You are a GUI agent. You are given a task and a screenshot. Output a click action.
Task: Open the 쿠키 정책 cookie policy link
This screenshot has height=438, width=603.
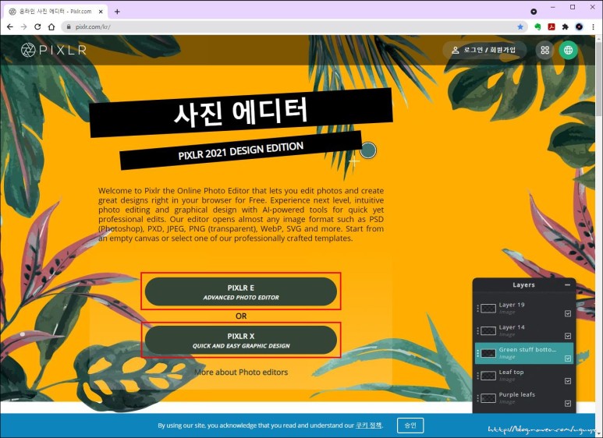click(368, 426)
